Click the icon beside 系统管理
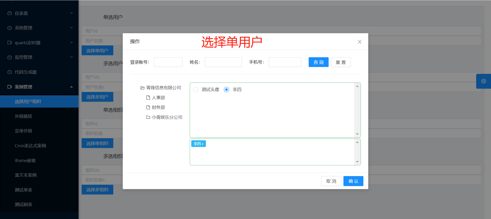The width and height of the screenshot is (491, 219). [x=9, y=28]
